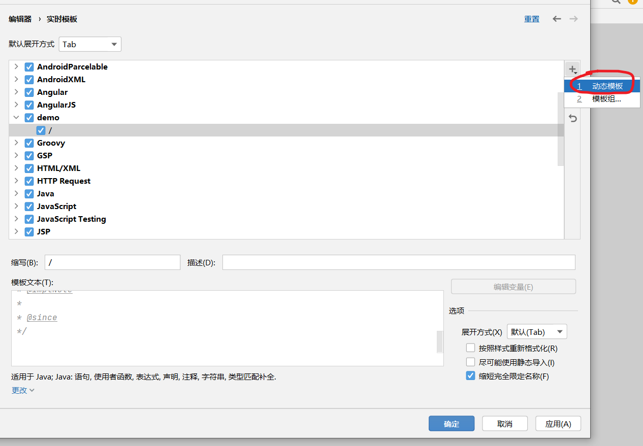Expand the JavaScript Testing group
Viewport: 643px width, 446px height.
(16, 219)
